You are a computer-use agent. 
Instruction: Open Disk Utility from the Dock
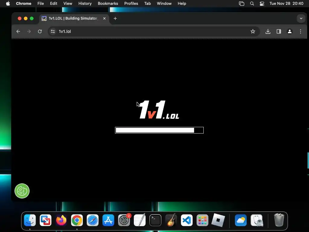[x=256, y=220]
